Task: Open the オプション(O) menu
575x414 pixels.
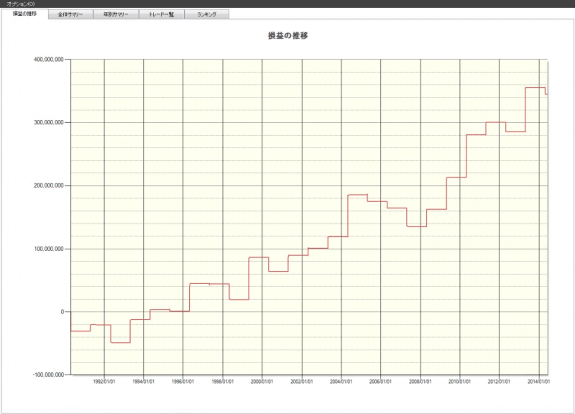Action: (x=20, y=4)
